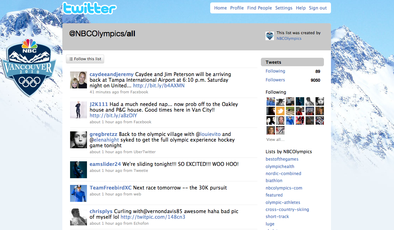394x230 pixels.
Task: Click gregbretzz's profile photo
Action: point(79,140)
